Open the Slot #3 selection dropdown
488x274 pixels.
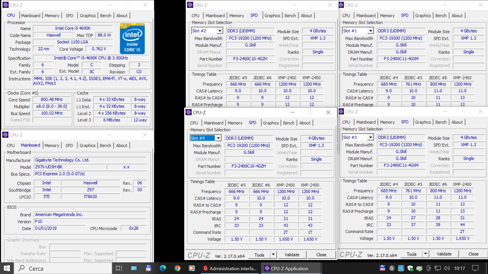click(371, 138)
